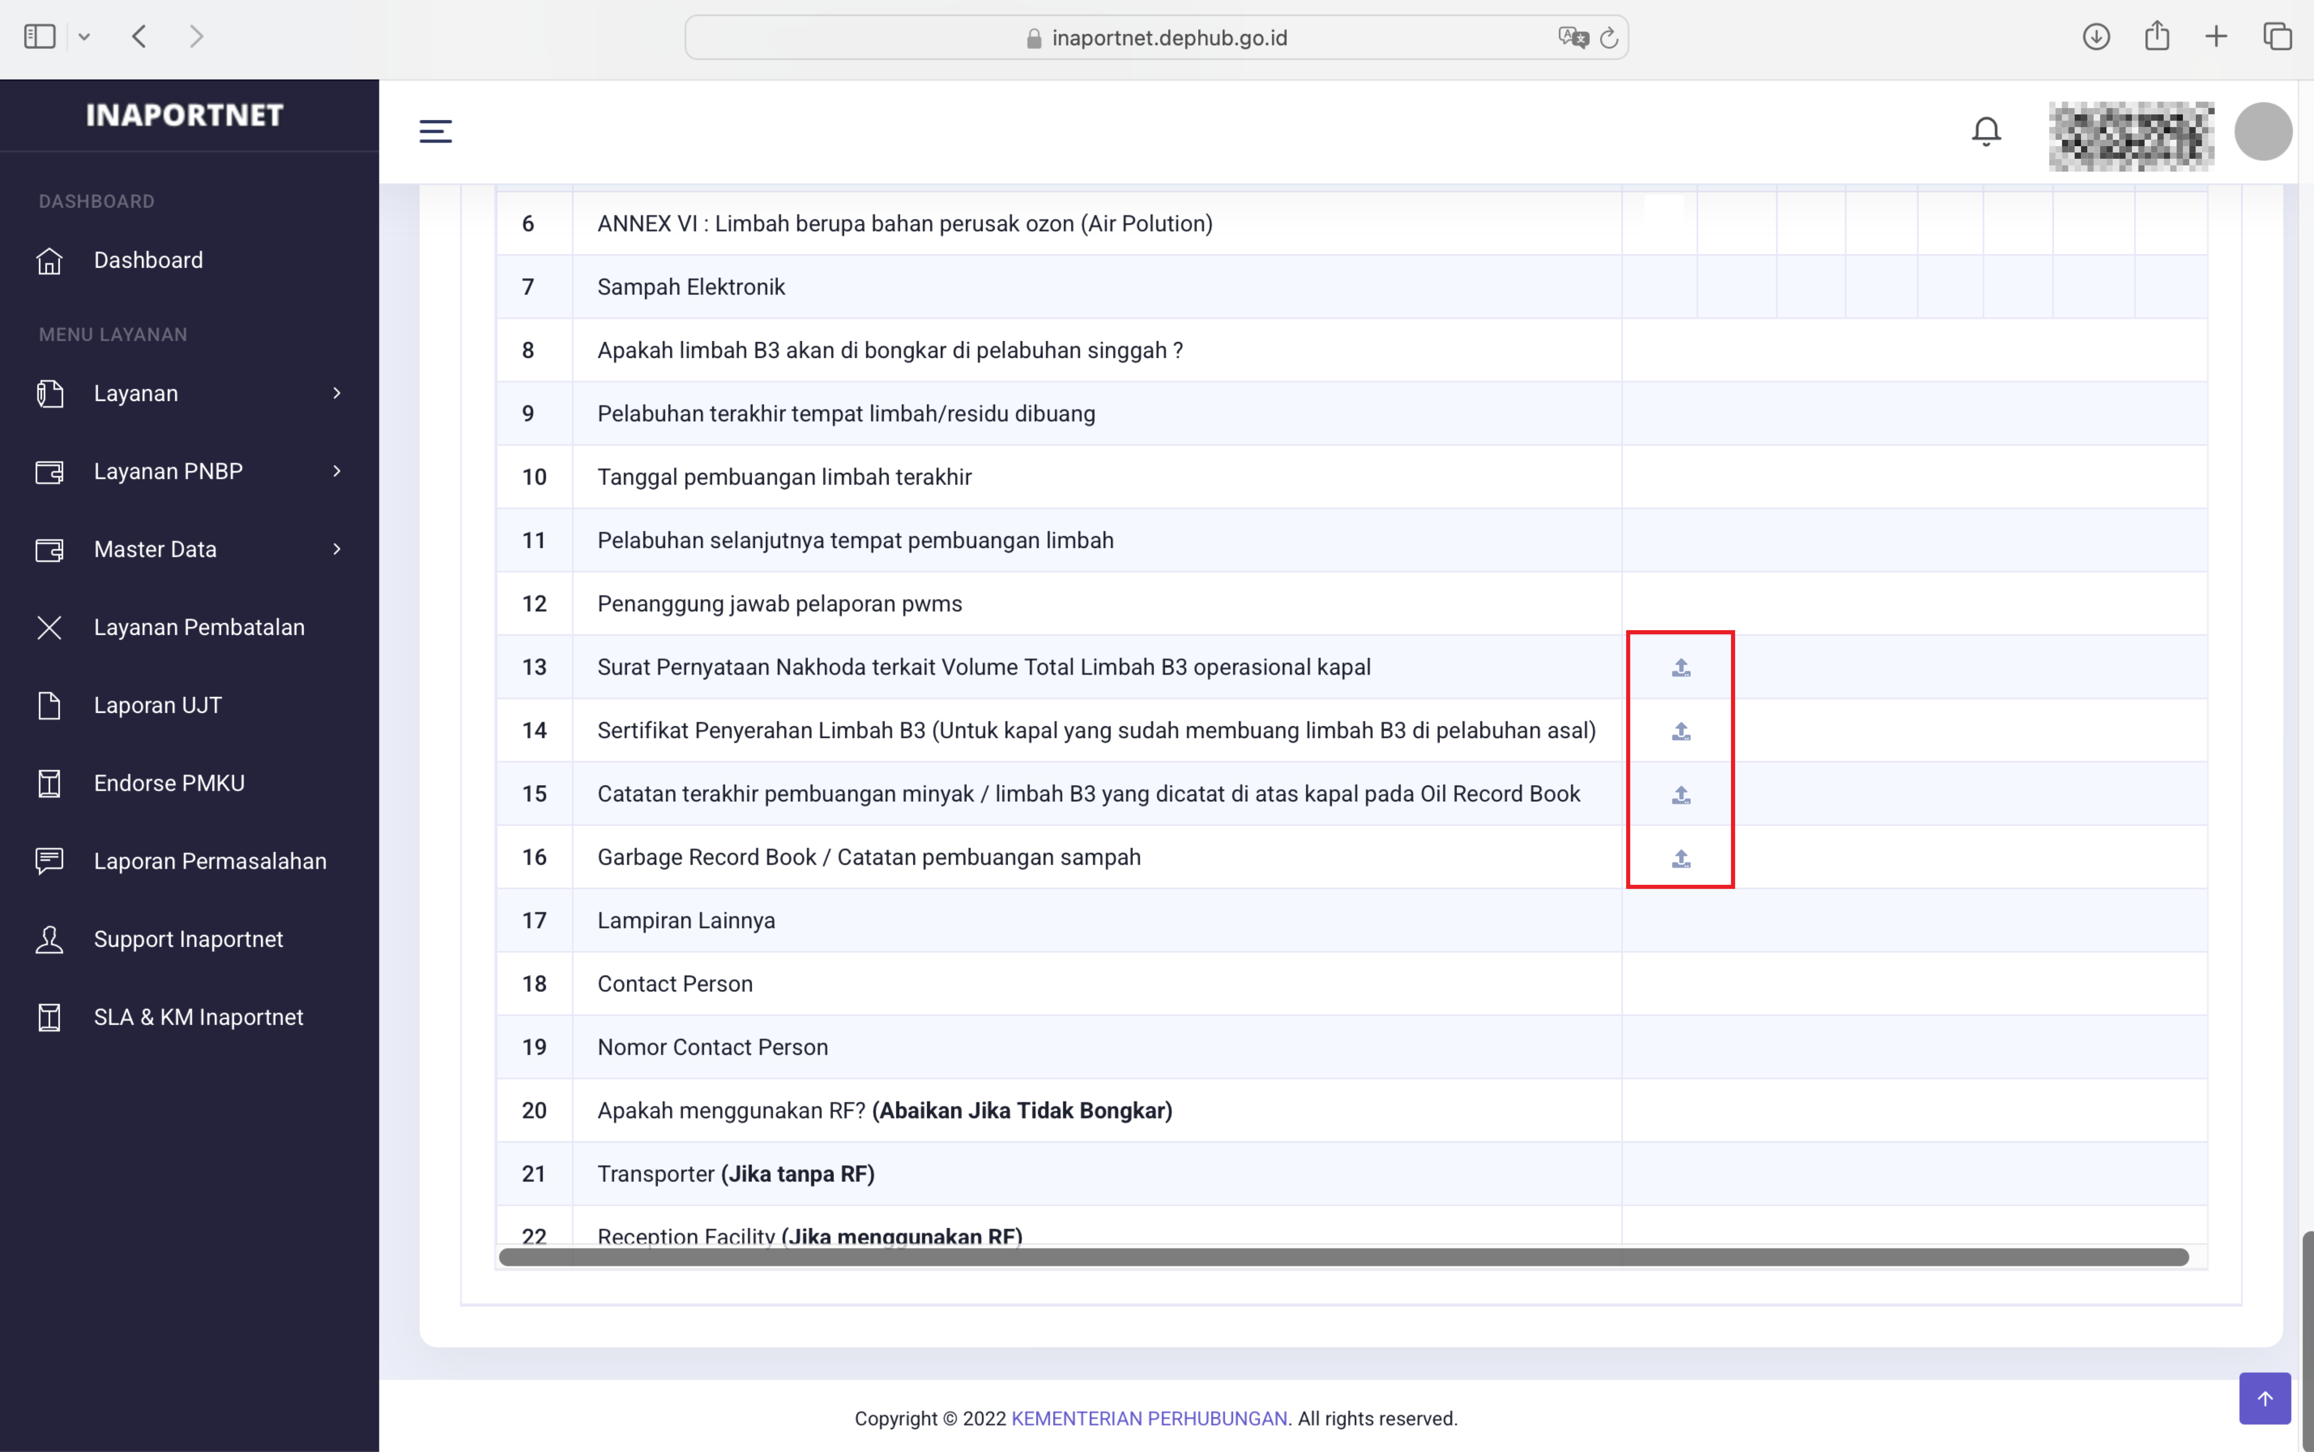Click Safari downloads icon
The height and width of the screenshot is (1452, 2314).
pos(2096,36)
